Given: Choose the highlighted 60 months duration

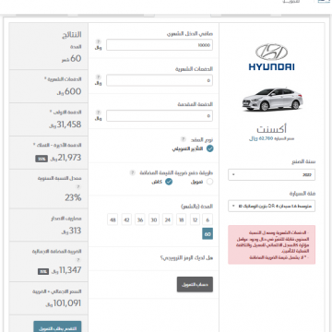Looking at the screenshot, I should [207, 234].
